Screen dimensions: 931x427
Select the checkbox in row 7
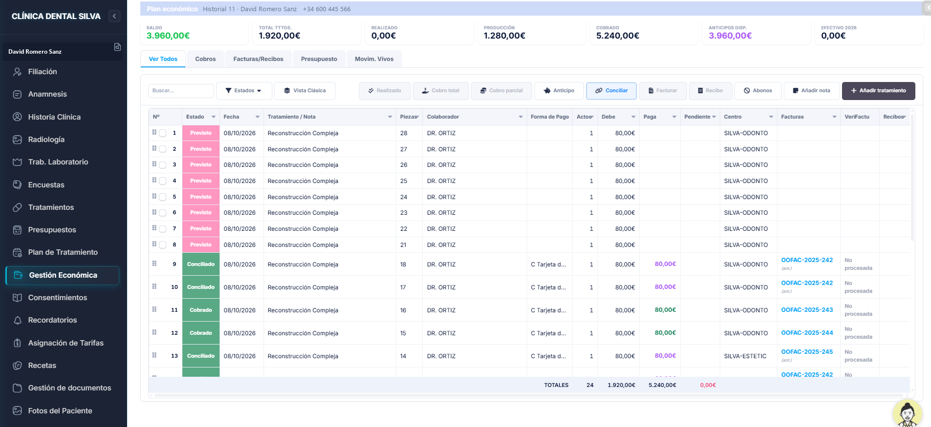click(x=163, y=229)
